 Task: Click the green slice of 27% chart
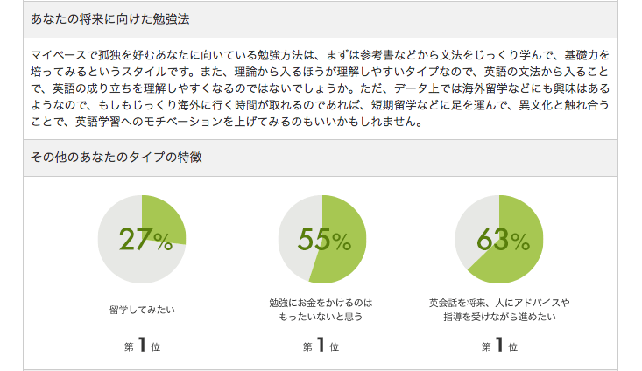[162, 219]
